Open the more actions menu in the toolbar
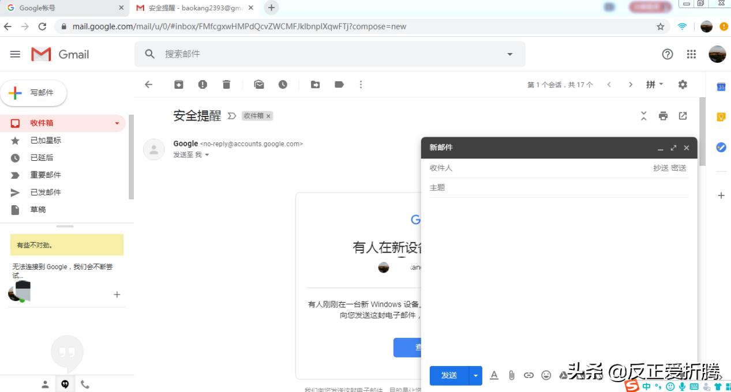Image resolution: width=731 pixels, height=392 pixels. (x=361, y=84)
